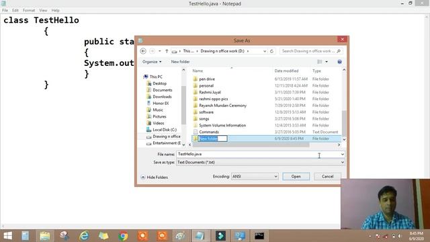The height and width of the screenshot is (242, 430).
Task: Select Entertainment (E:) drive
Action: 166,143
